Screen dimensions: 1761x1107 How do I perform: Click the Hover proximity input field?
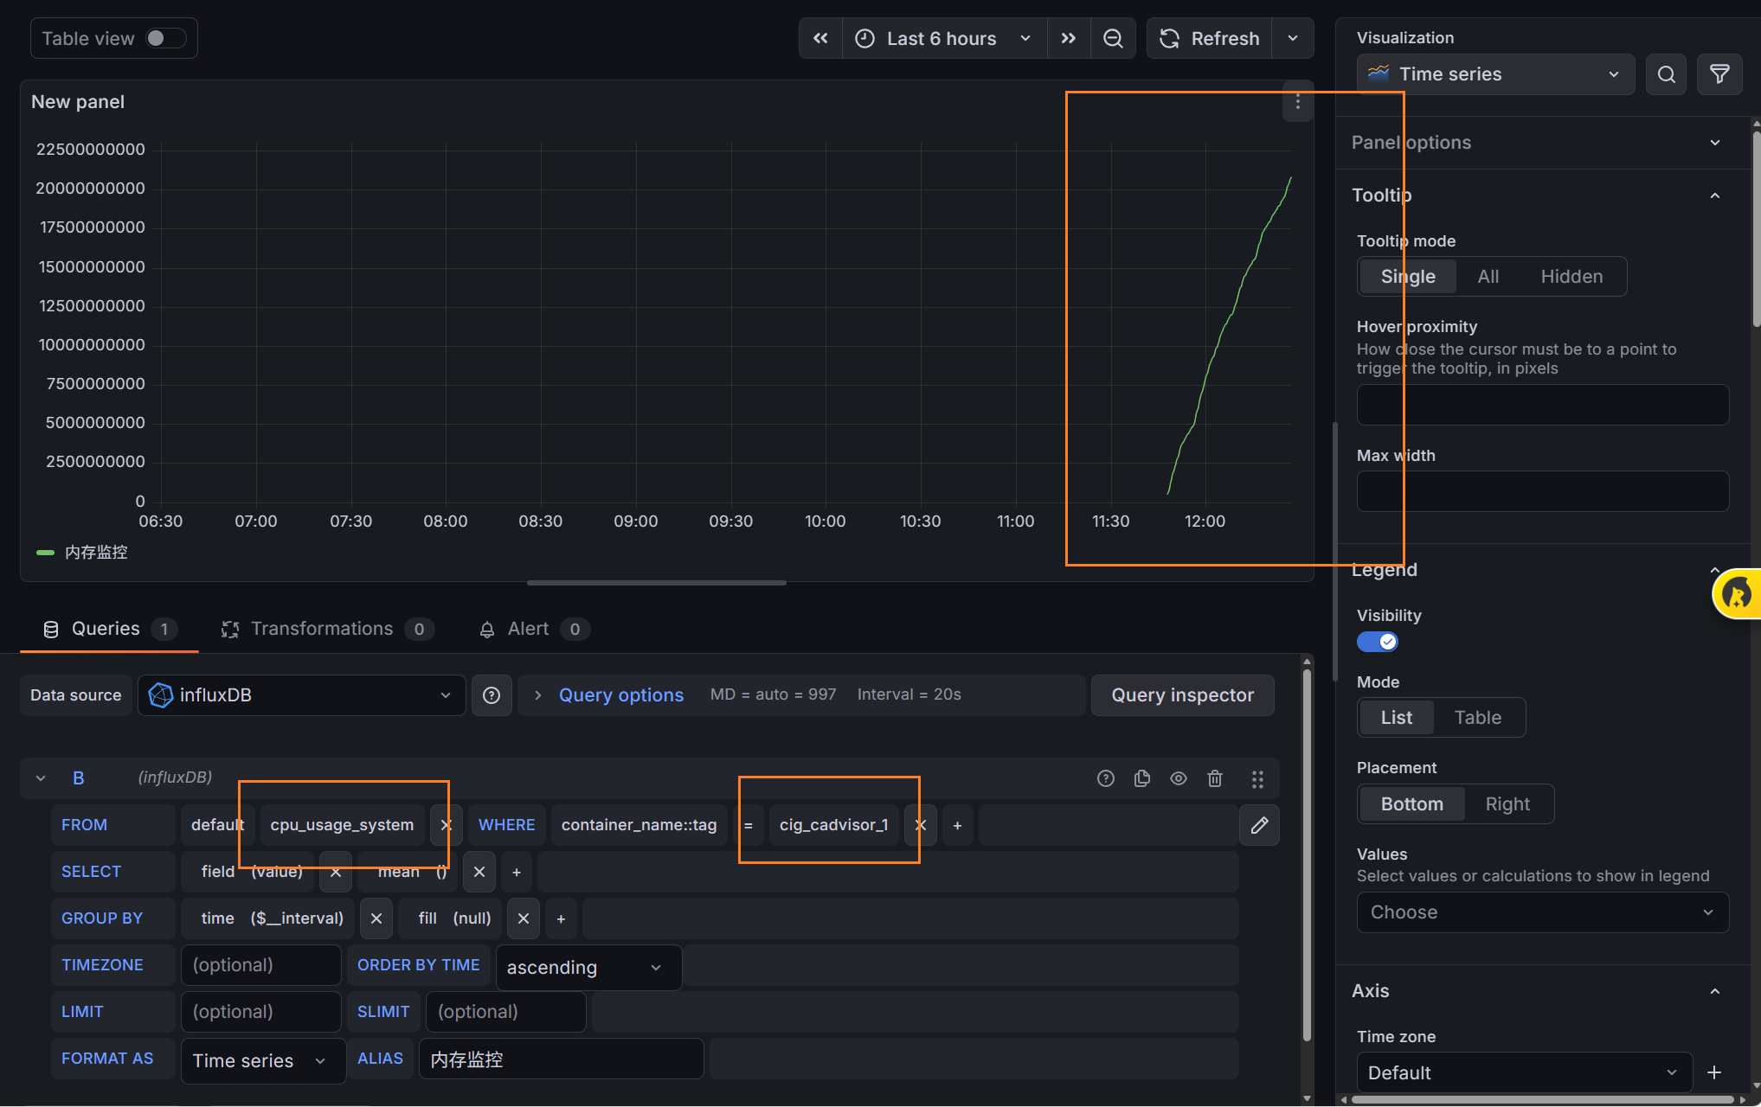tap(1542, 405)
